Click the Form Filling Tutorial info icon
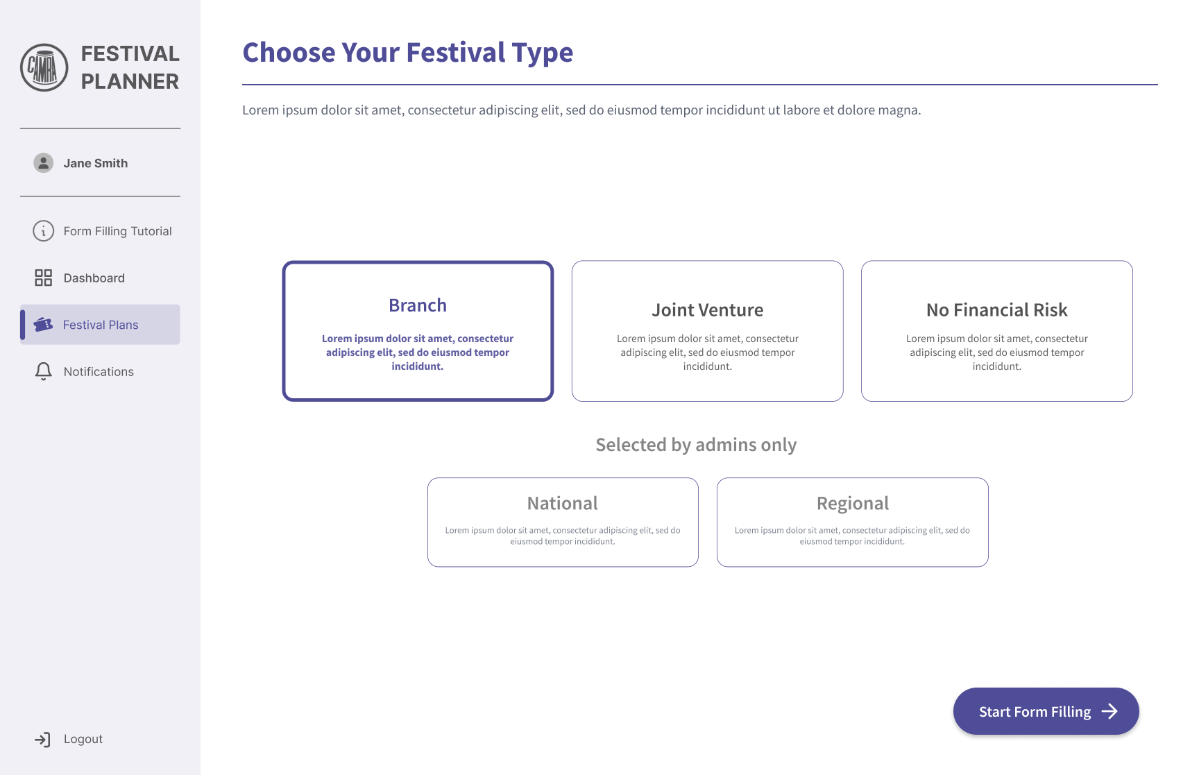The image size is (1199, 775). pyautogui.click(x=44, y=231)
